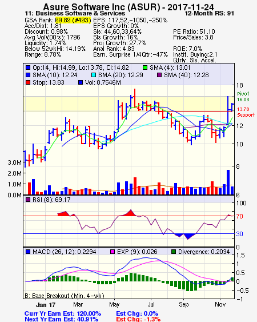The image size is (257, 322).
Task: Click the purple RSI (8) legend swatch
Action: 28,200
